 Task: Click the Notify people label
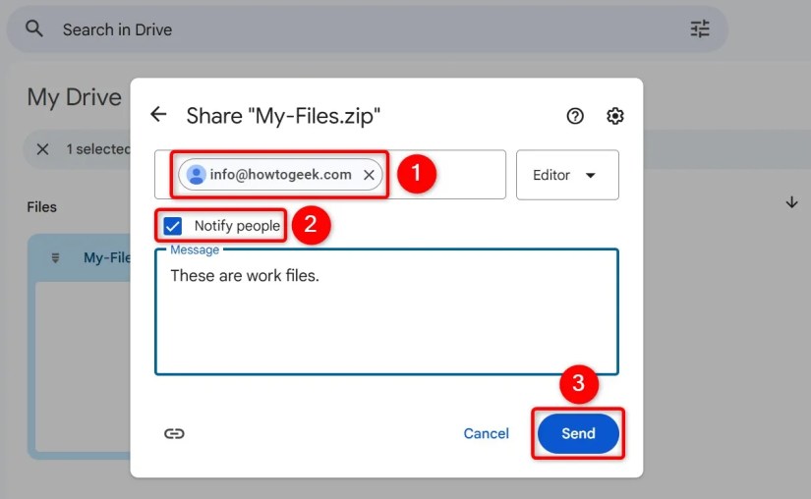[x=237, y=226]
